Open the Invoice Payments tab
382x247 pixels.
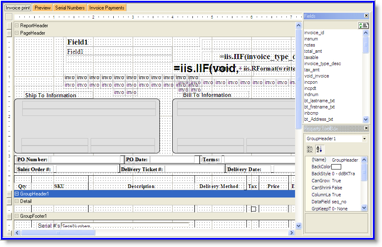pyautogui.click(x=106, y=8)
